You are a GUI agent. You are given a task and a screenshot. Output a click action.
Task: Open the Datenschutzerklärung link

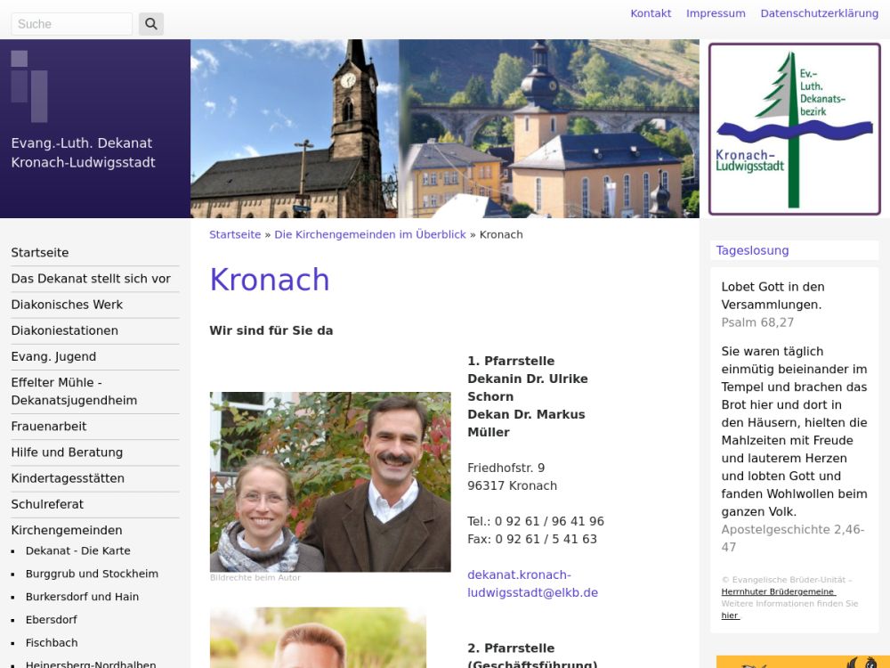tap(819, 13)
